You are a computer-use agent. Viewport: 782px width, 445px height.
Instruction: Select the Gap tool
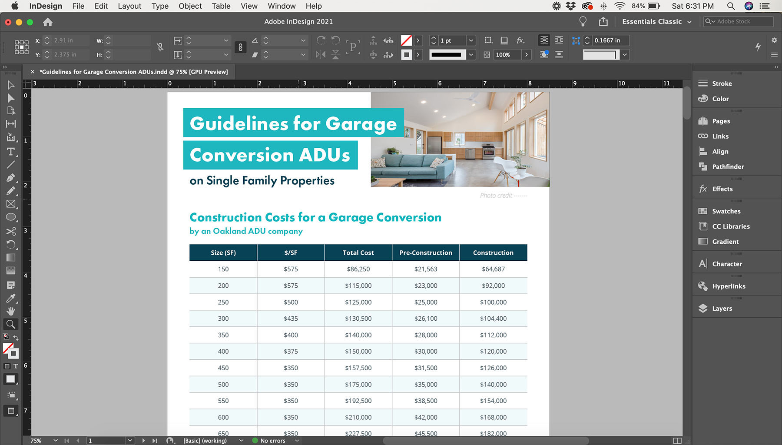(x=11, y=124)
